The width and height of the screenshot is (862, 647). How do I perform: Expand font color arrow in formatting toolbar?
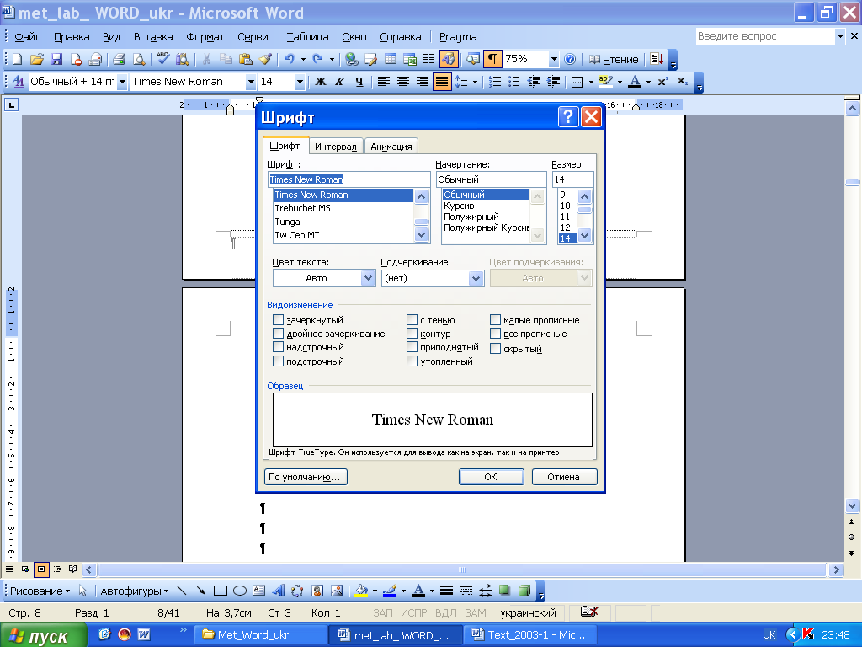(648, 82)
